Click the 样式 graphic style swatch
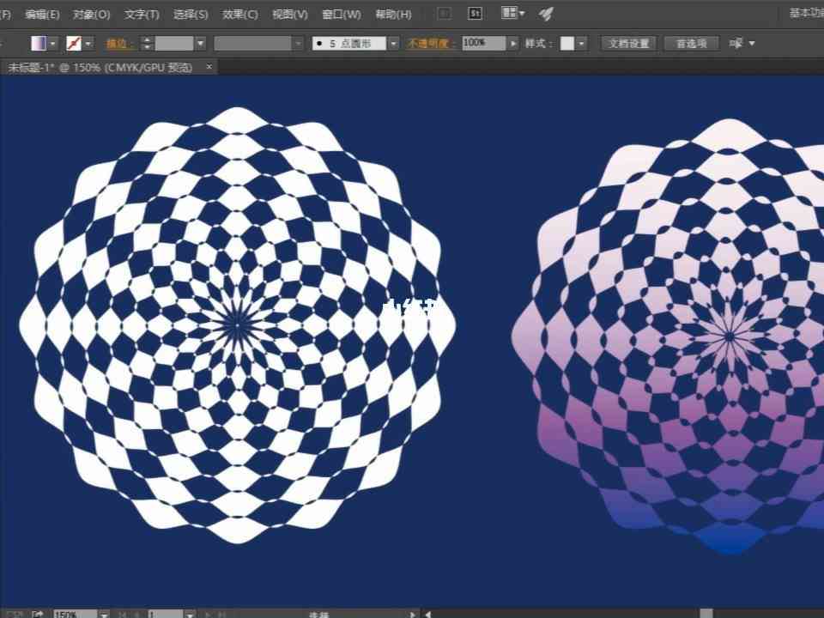Viewport: 824px width, 618px height. 567,43
